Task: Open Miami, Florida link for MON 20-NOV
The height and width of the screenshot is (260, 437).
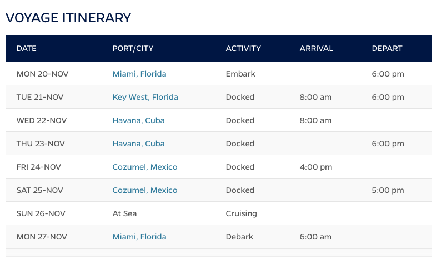Action: point(139,74)
